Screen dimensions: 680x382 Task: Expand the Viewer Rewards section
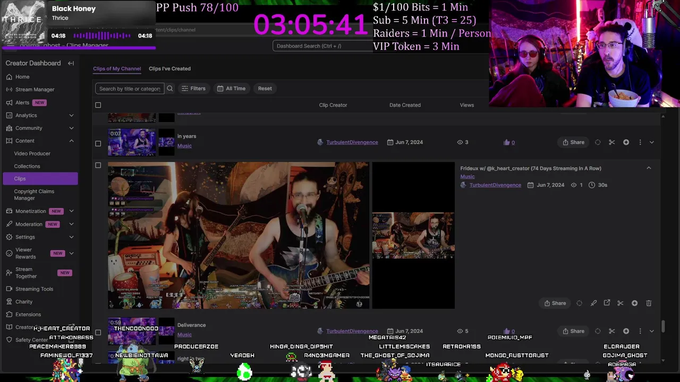tap(71, 253)
